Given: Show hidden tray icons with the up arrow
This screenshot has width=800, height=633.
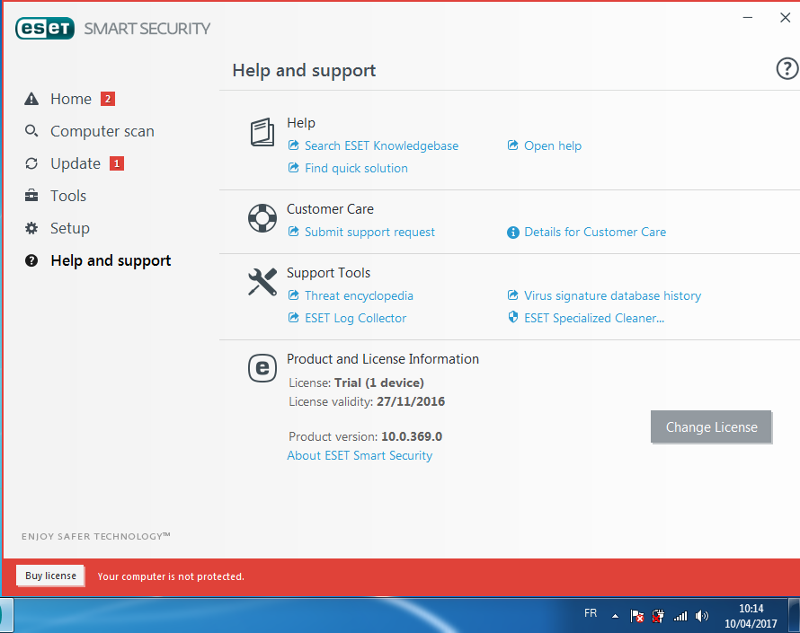Looking at the screenshot, I should (x=616, y=616).
